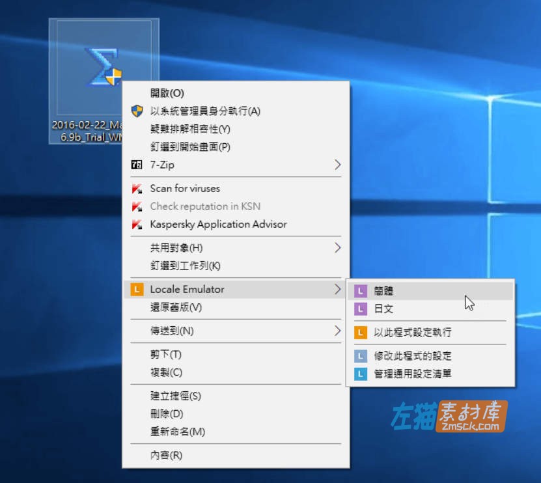Select 簡體 in the Locale Emulator submenu

[x=384, y=291]
